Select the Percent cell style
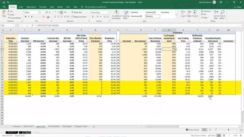Image resolution: width=244 pixels, height=137 pixels. point(152,16)
